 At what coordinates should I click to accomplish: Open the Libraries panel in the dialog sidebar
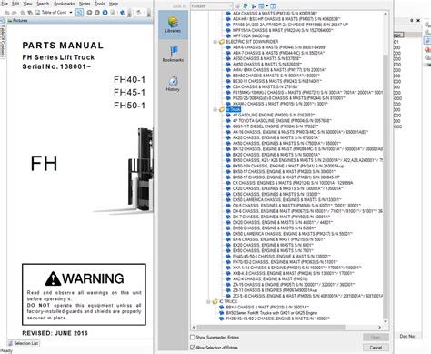tap(173, 25)
